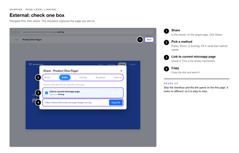The width and height of the screenshot is (239, 153).
Task: Click the 'Share - Product One-Pager' dialog title
Action: pos(61,71)
